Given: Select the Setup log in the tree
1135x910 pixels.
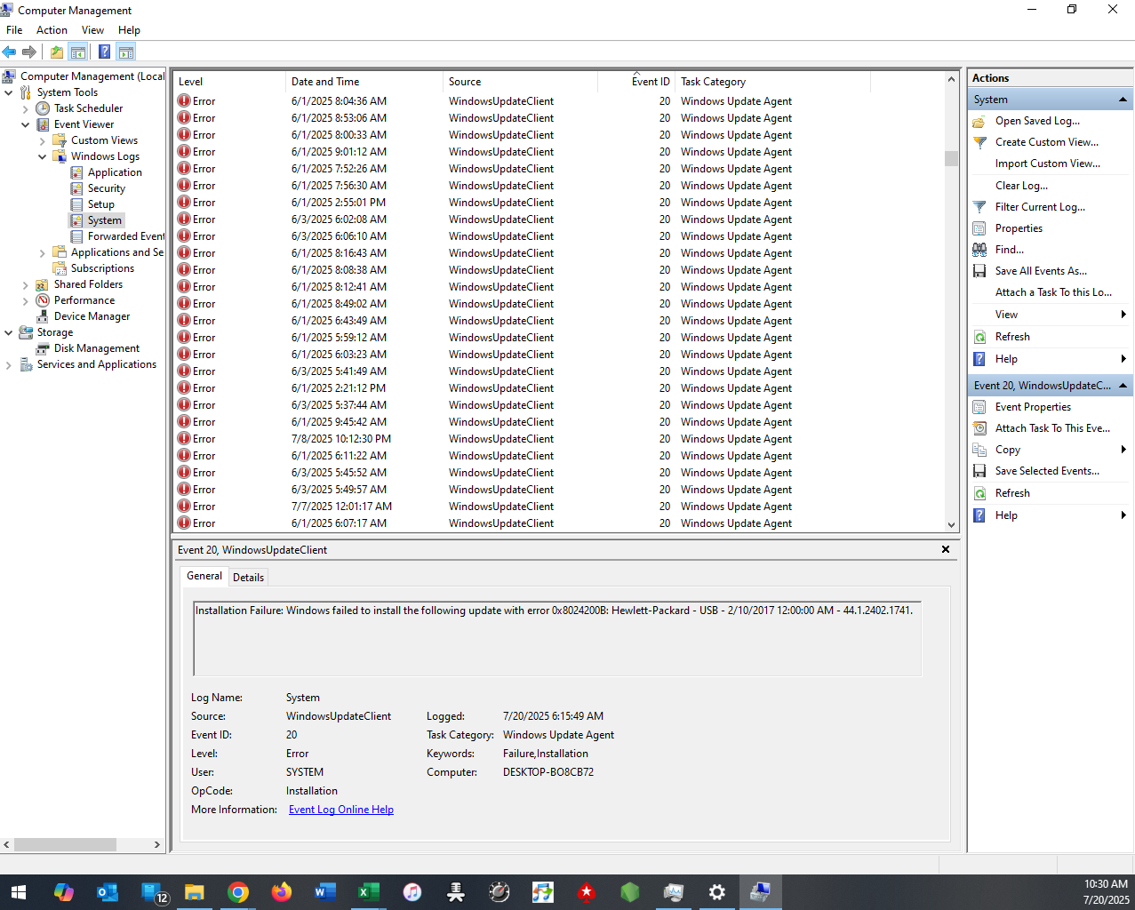Looking at the screenshot, I should click(101, 204).
